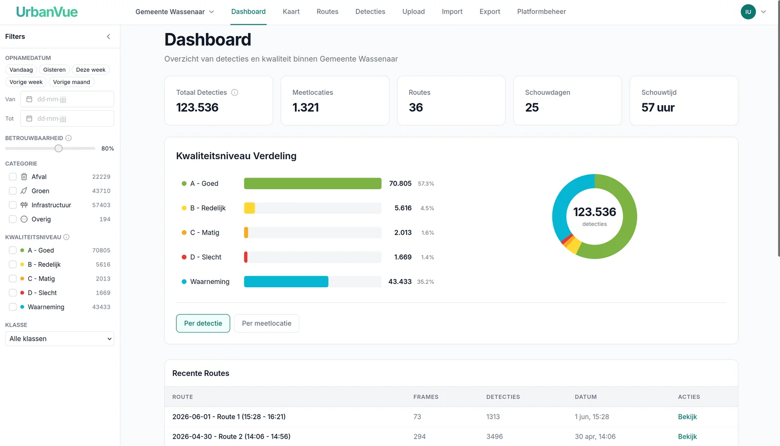780x446 pixels.
Task: Enable the Waarneming quality checkbox
Action: 13,307
